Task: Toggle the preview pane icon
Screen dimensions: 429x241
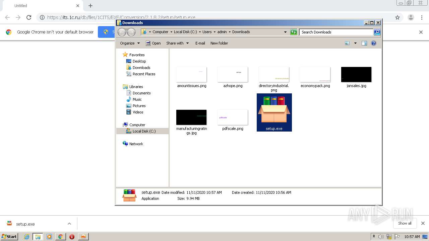Action: [364, 43]
